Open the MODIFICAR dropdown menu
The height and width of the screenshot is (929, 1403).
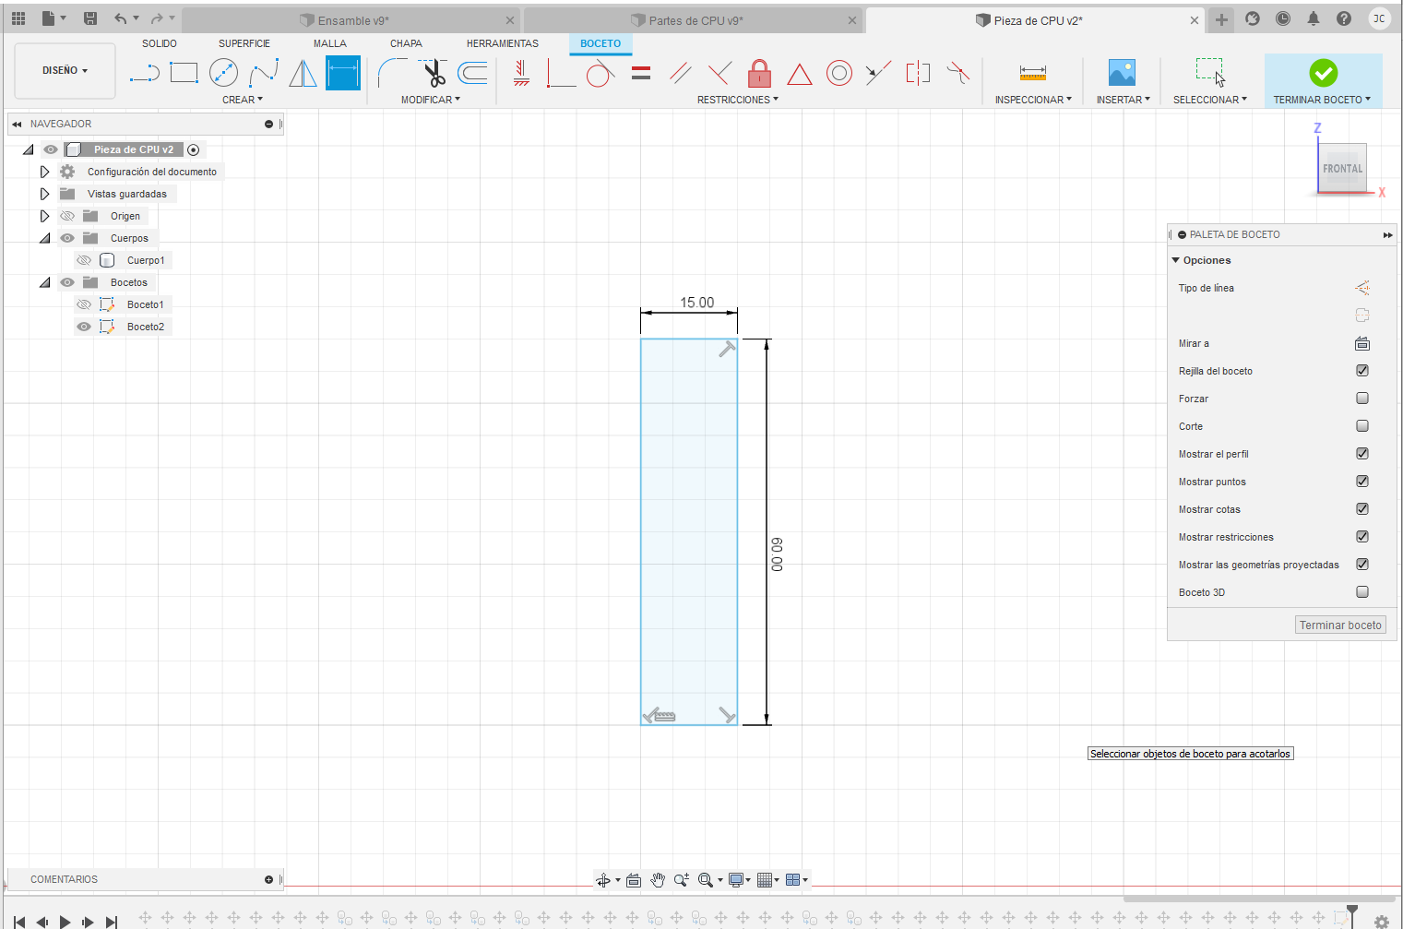click(x=431, y=100)
